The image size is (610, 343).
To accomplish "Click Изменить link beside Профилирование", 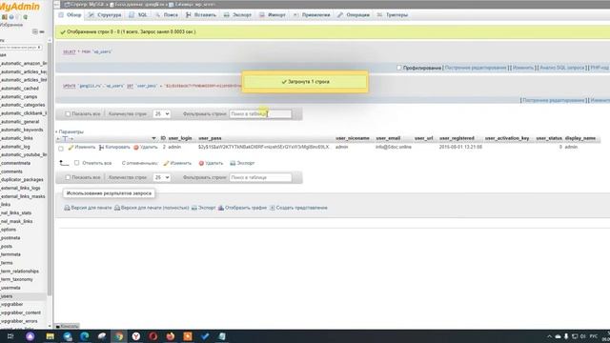I will [x=523, y=68].
